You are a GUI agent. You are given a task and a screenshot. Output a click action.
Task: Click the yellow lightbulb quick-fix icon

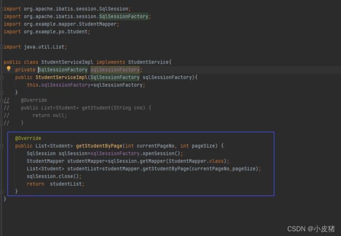click(8, 69)
